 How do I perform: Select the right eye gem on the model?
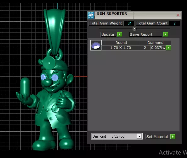[x=55, y=77]
